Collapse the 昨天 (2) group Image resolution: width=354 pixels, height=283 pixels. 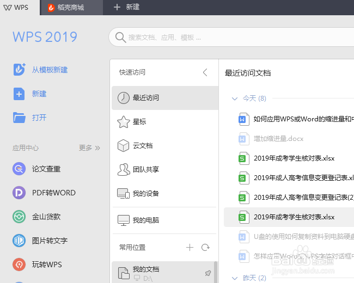tap(235, 278)
